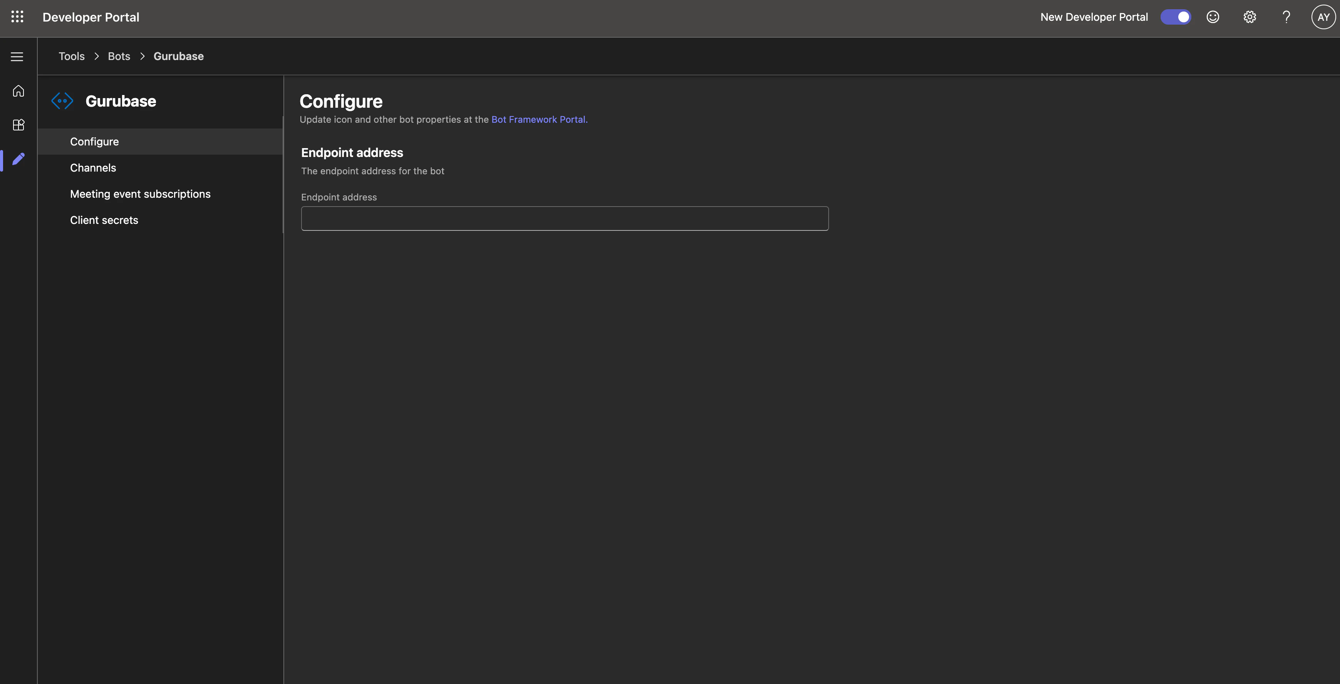1340x684 pixels.
Task: Navigate to Tools breadcrumb
Action: [x=72, y=56]
